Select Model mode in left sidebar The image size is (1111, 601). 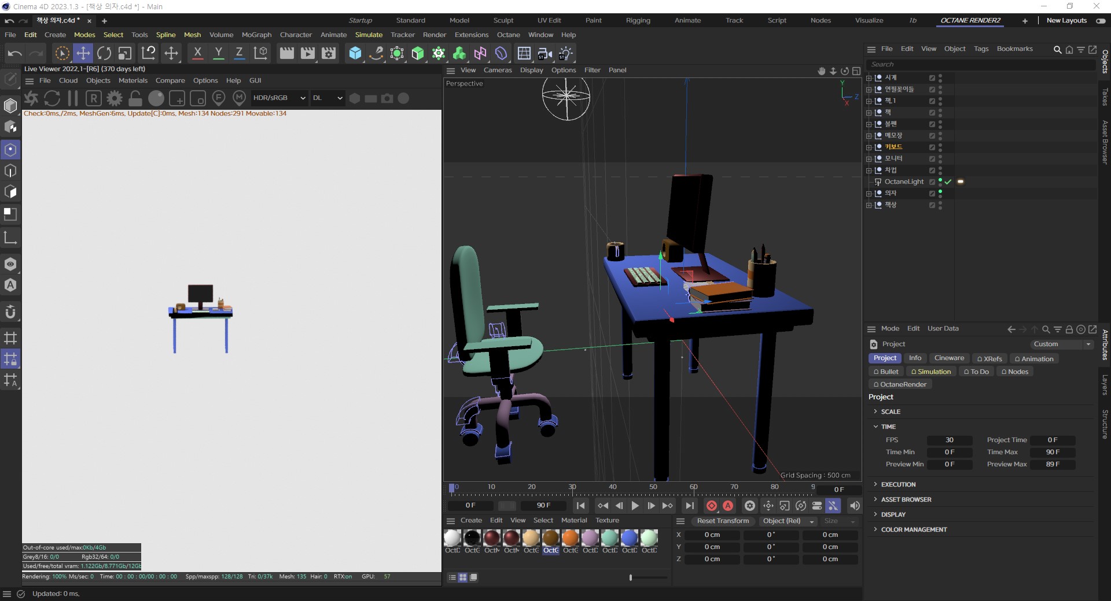coord(10,105)
